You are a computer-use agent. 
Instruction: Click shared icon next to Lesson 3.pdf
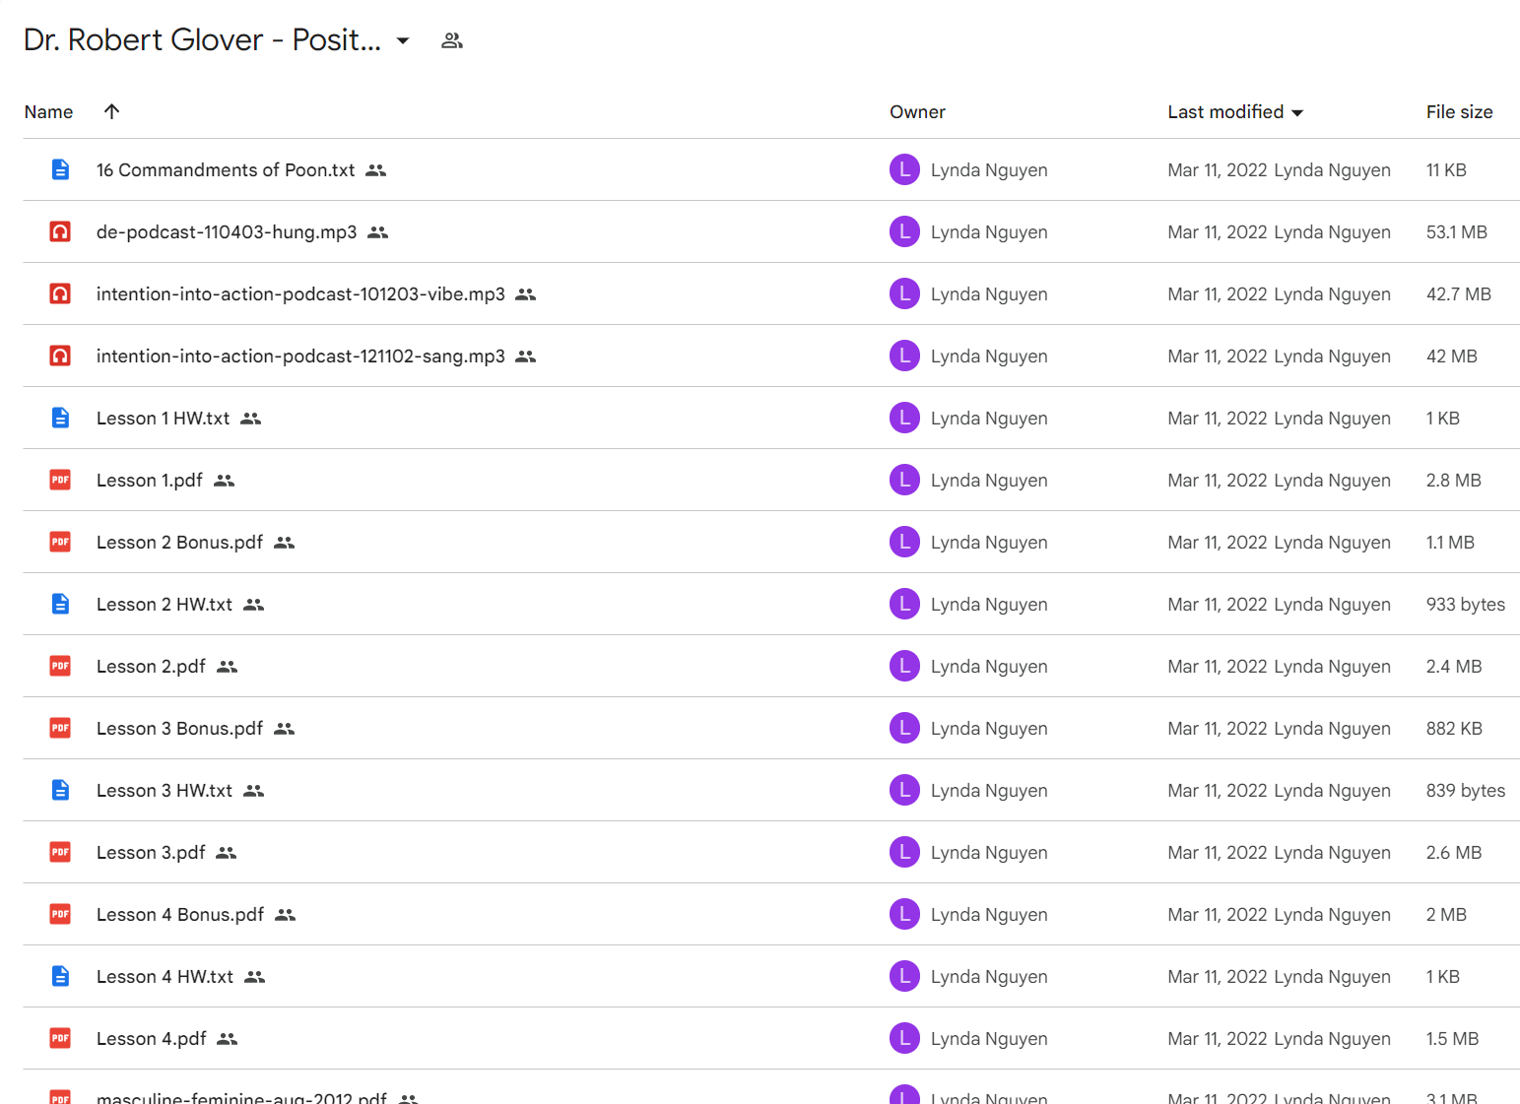point(226,853)
